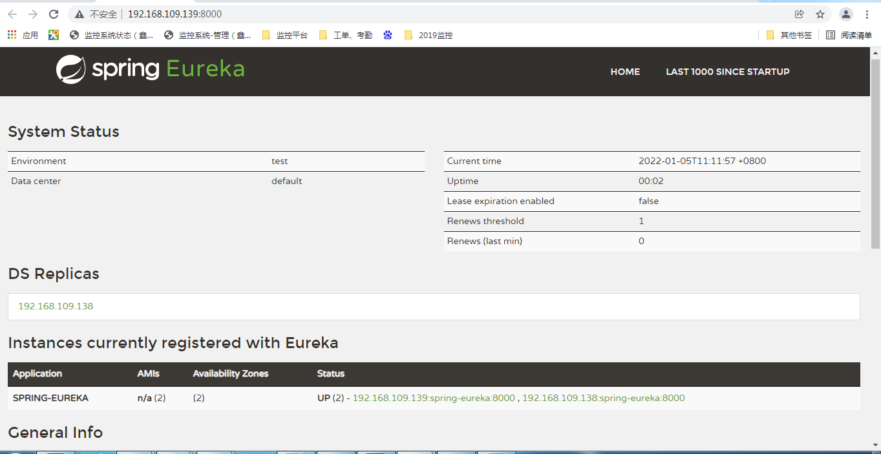Click the AMIs column header
The height and width of the screenshot is (454, 881).
click(x=148, y=373)
